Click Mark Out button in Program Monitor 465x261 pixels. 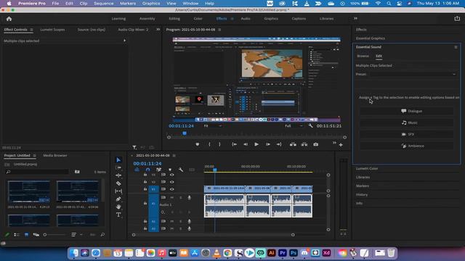[219, 144]
